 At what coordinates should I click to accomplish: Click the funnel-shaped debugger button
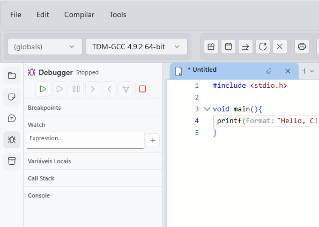(x=126, y=89)
